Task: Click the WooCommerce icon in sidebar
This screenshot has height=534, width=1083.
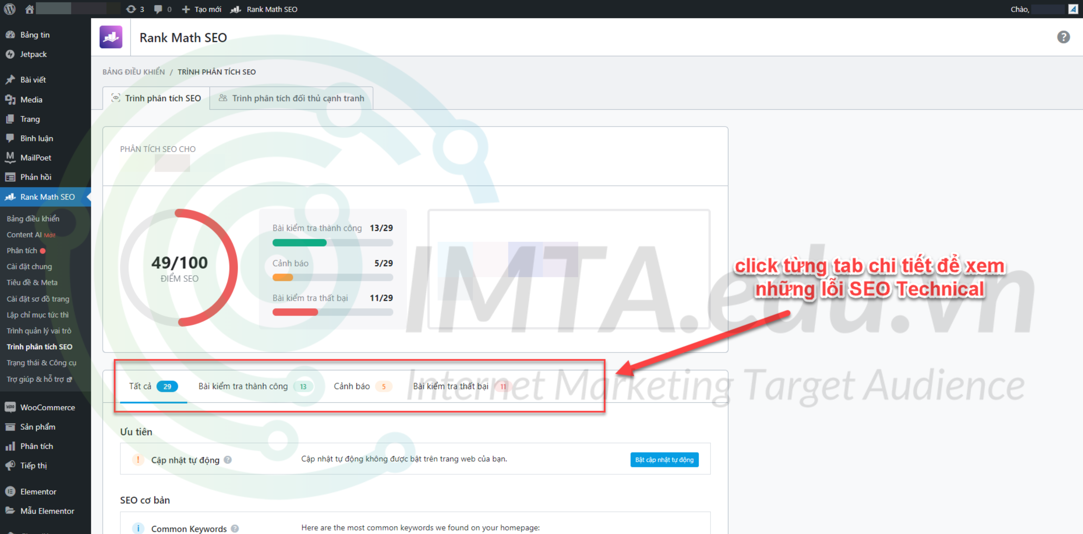Action: click(10, 407)
